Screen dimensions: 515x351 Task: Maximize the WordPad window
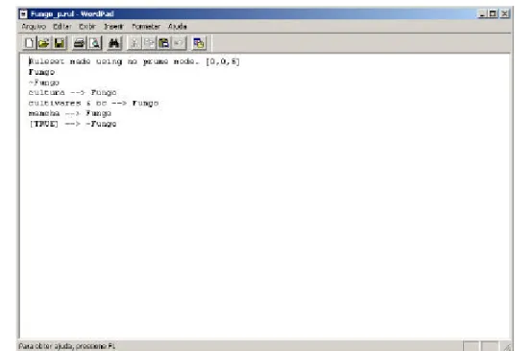click(493, 14)
